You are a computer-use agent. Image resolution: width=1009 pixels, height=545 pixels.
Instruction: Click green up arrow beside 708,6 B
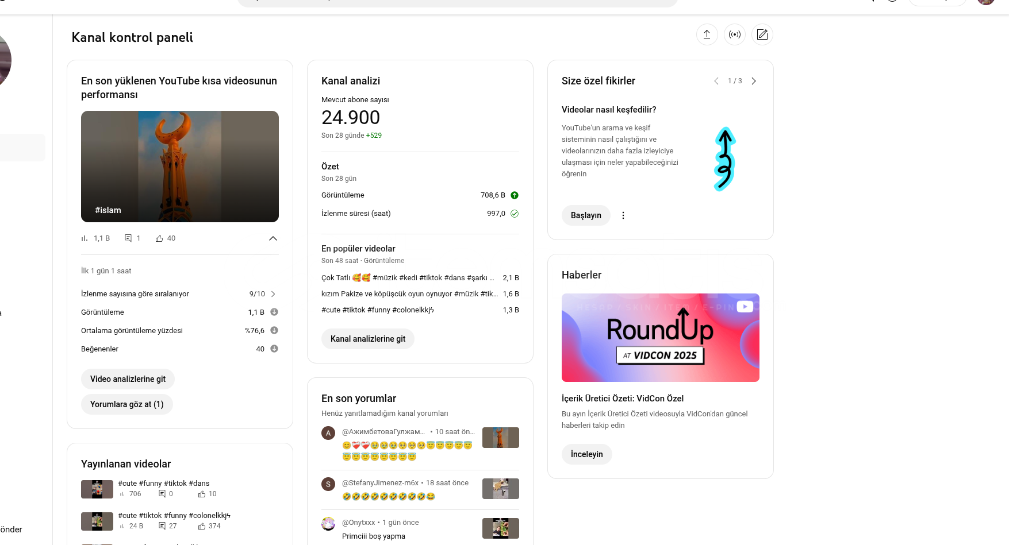tap(515, 195)
